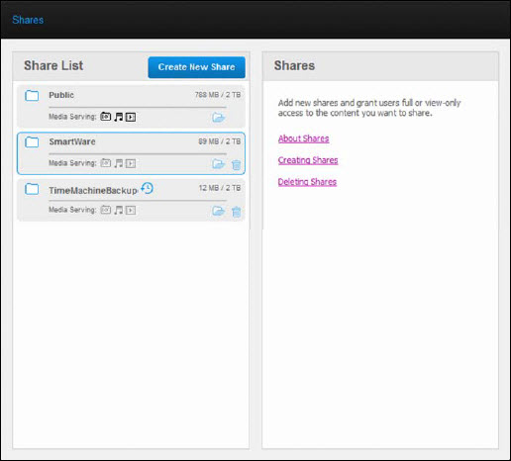Toggle music media serving for Public share

[x=119, y=117]
